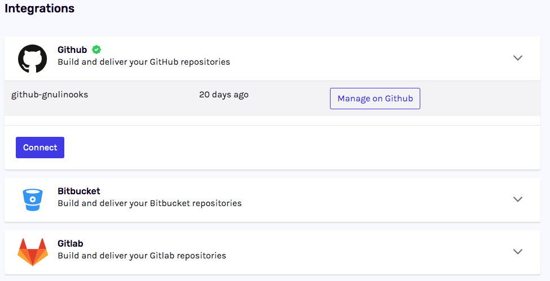
Task: Click gray row space after Manage on Github
Action: (480, 99)
